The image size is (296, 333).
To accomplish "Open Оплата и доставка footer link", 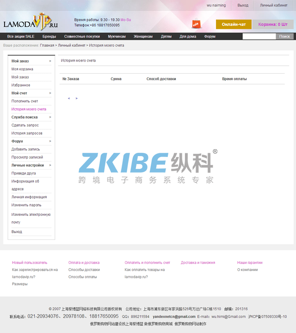I will [84, 263].
